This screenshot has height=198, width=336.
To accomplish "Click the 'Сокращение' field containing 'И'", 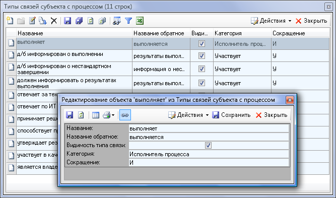I will 209,163.
